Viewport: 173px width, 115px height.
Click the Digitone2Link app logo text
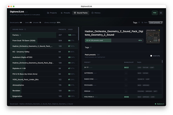click(17, 12)
